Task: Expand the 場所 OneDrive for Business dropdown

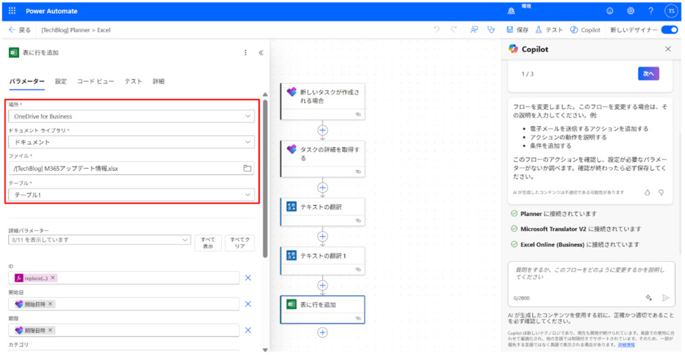Action: pos(132,117)
